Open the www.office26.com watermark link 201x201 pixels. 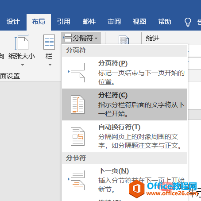171,193
